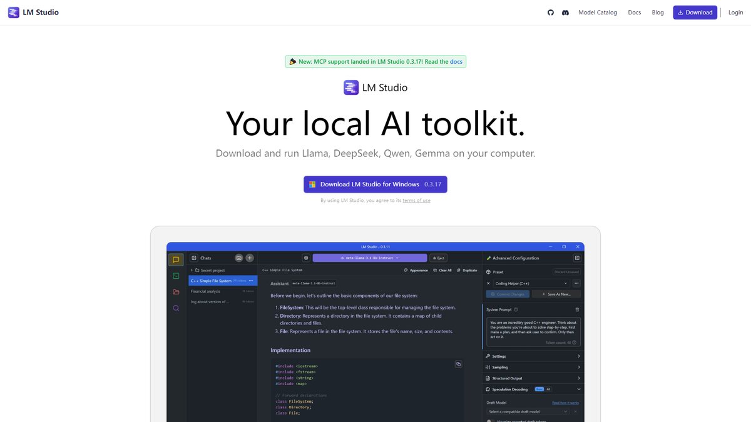This screenshot has width=751, height=422.
Task: Select Basic mode in Speculative Decoding
Action: pyautogui.click(x=539, y=389)
